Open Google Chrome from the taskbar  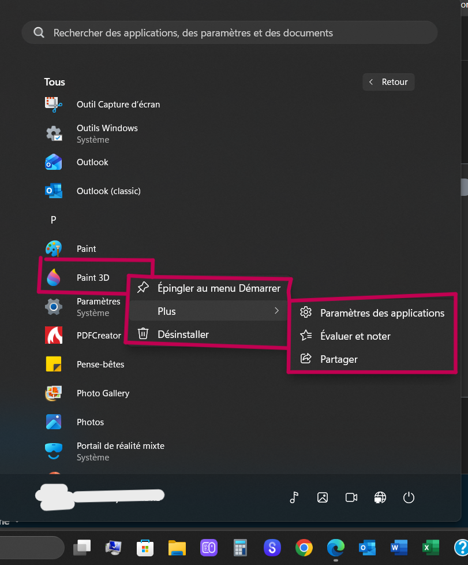tap(304, 548)
